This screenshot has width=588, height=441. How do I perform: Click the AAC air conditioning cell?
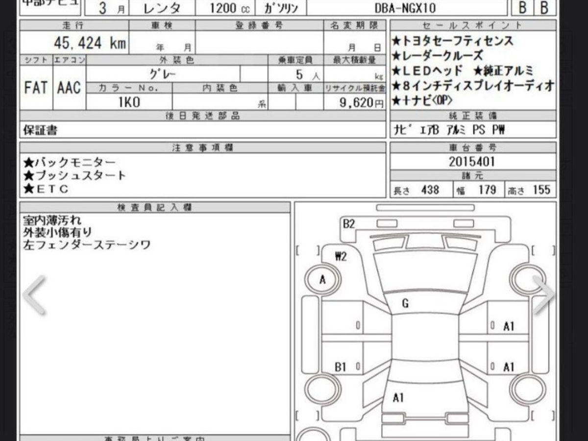point(69,88)
